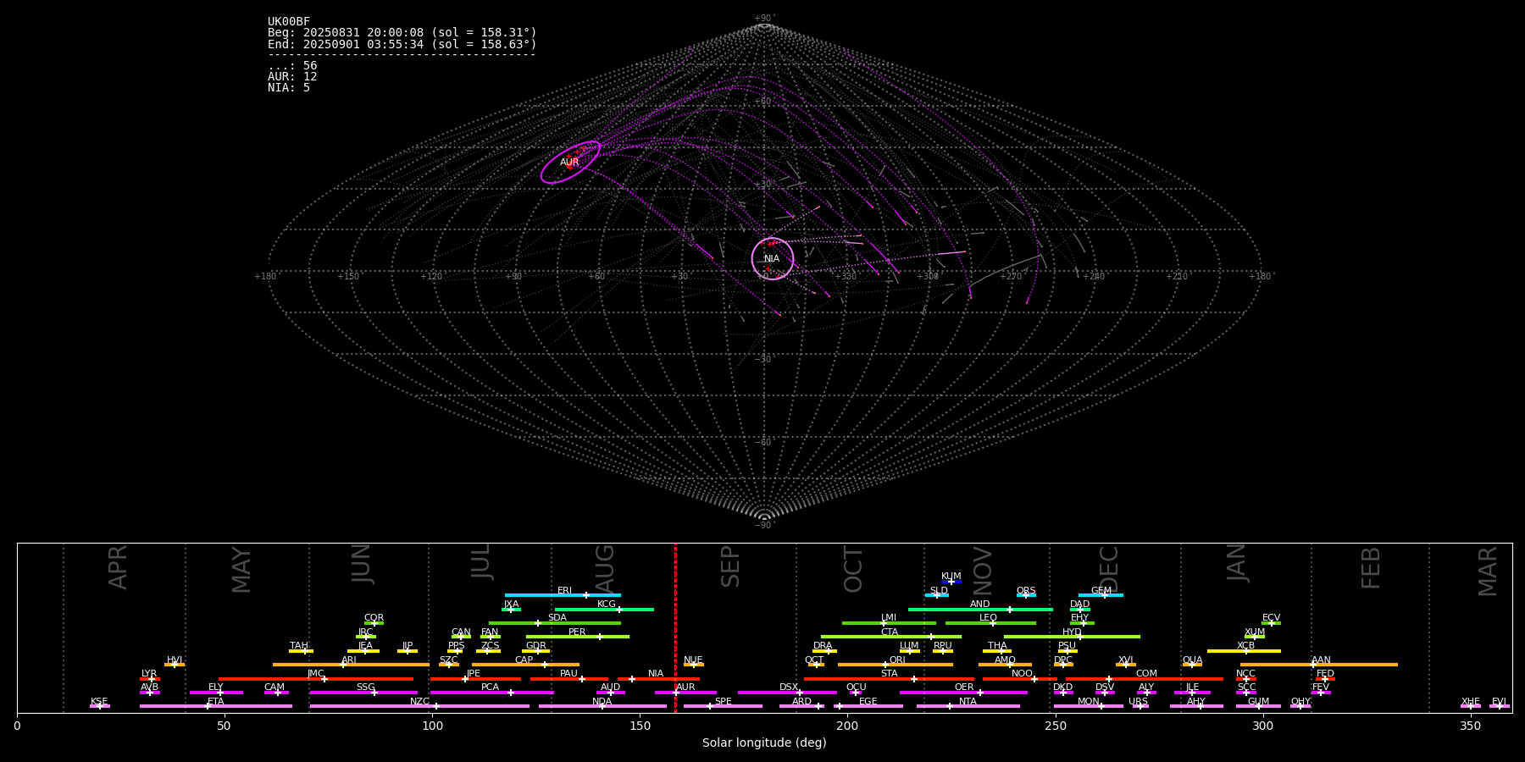The height and width of the screenshot is (762, 1525).
Task: Click the '...: 56' sporadic count
Action: 292,66
